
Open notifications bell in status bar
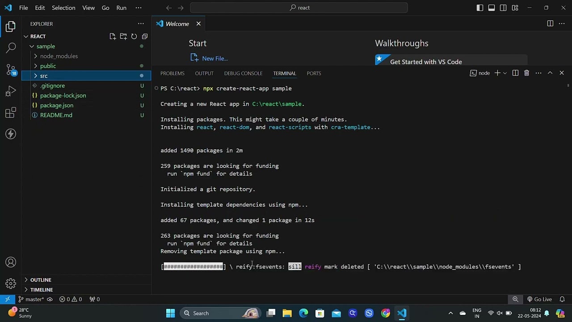tap(562, 299)
